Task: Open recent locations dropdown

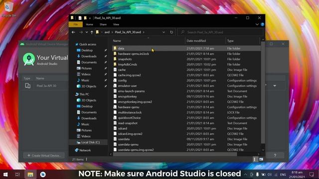Action: 86,32
